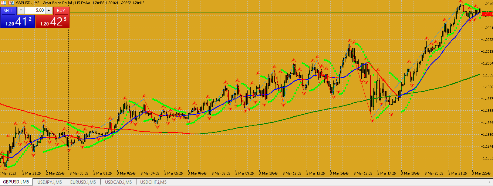
Task: Click the 3 Mar 09:25 time label
Action: 244,173
